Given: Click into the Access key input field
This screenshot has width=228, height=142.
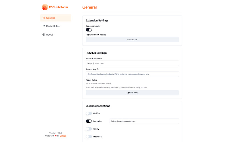Looking at the screenshot, I should point(132,74).
